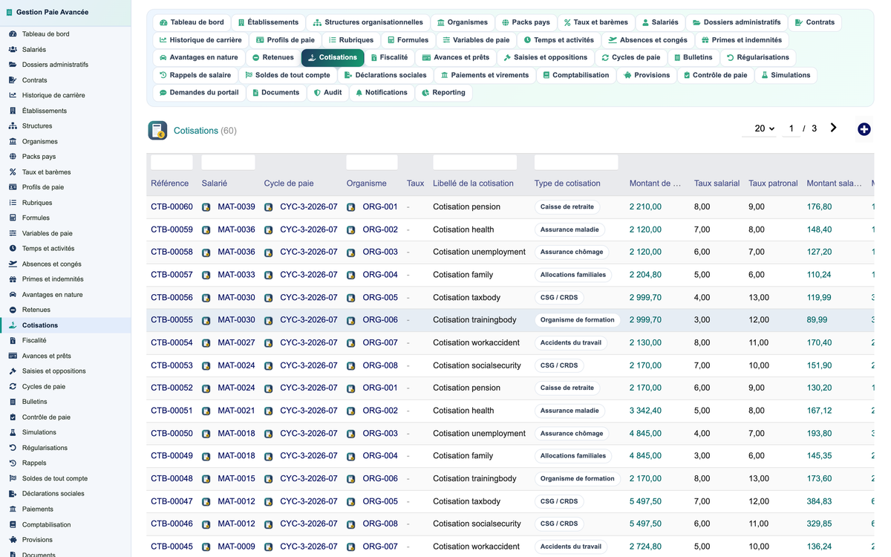
Task: Click Cotisations title icon
Action: [x=157, y=131]
